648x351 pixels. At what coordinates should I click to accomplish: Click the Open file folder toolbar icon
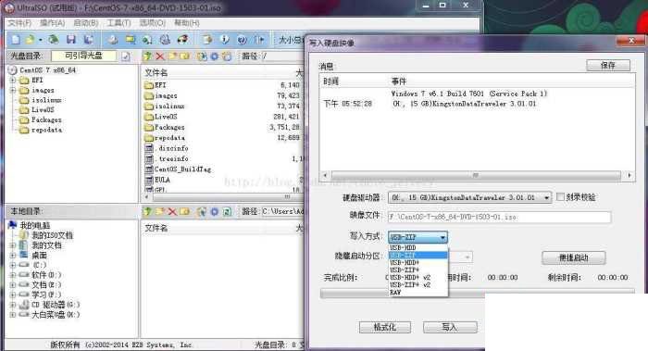[x=30, y=40]
